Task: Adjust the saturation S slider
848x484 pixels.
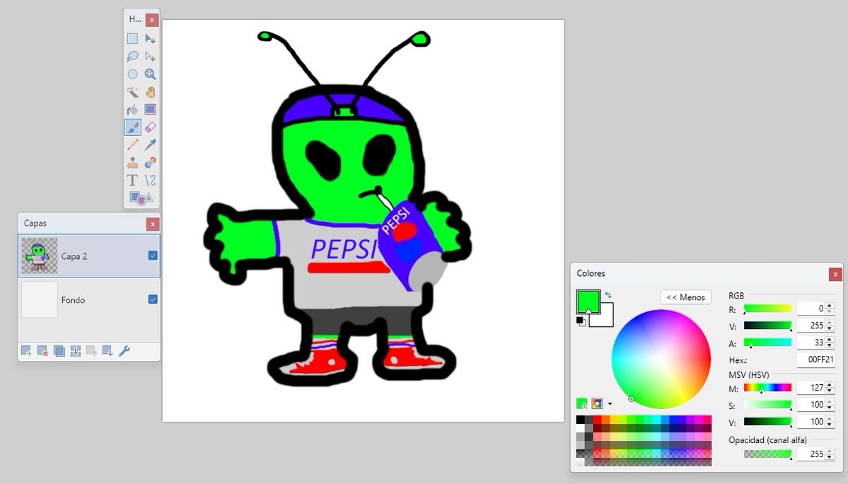Action: coord(767,405)
